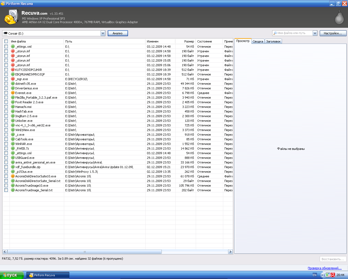The image size is (348, 279).
Task: Click green status icon of DriverGenius.exe
Action: pyautogui.click(x=13, y=88)
